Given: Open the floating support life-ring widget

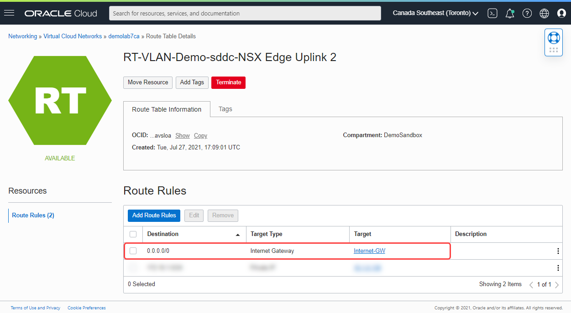Looking at the screenshot, I should tap(553, 38).
